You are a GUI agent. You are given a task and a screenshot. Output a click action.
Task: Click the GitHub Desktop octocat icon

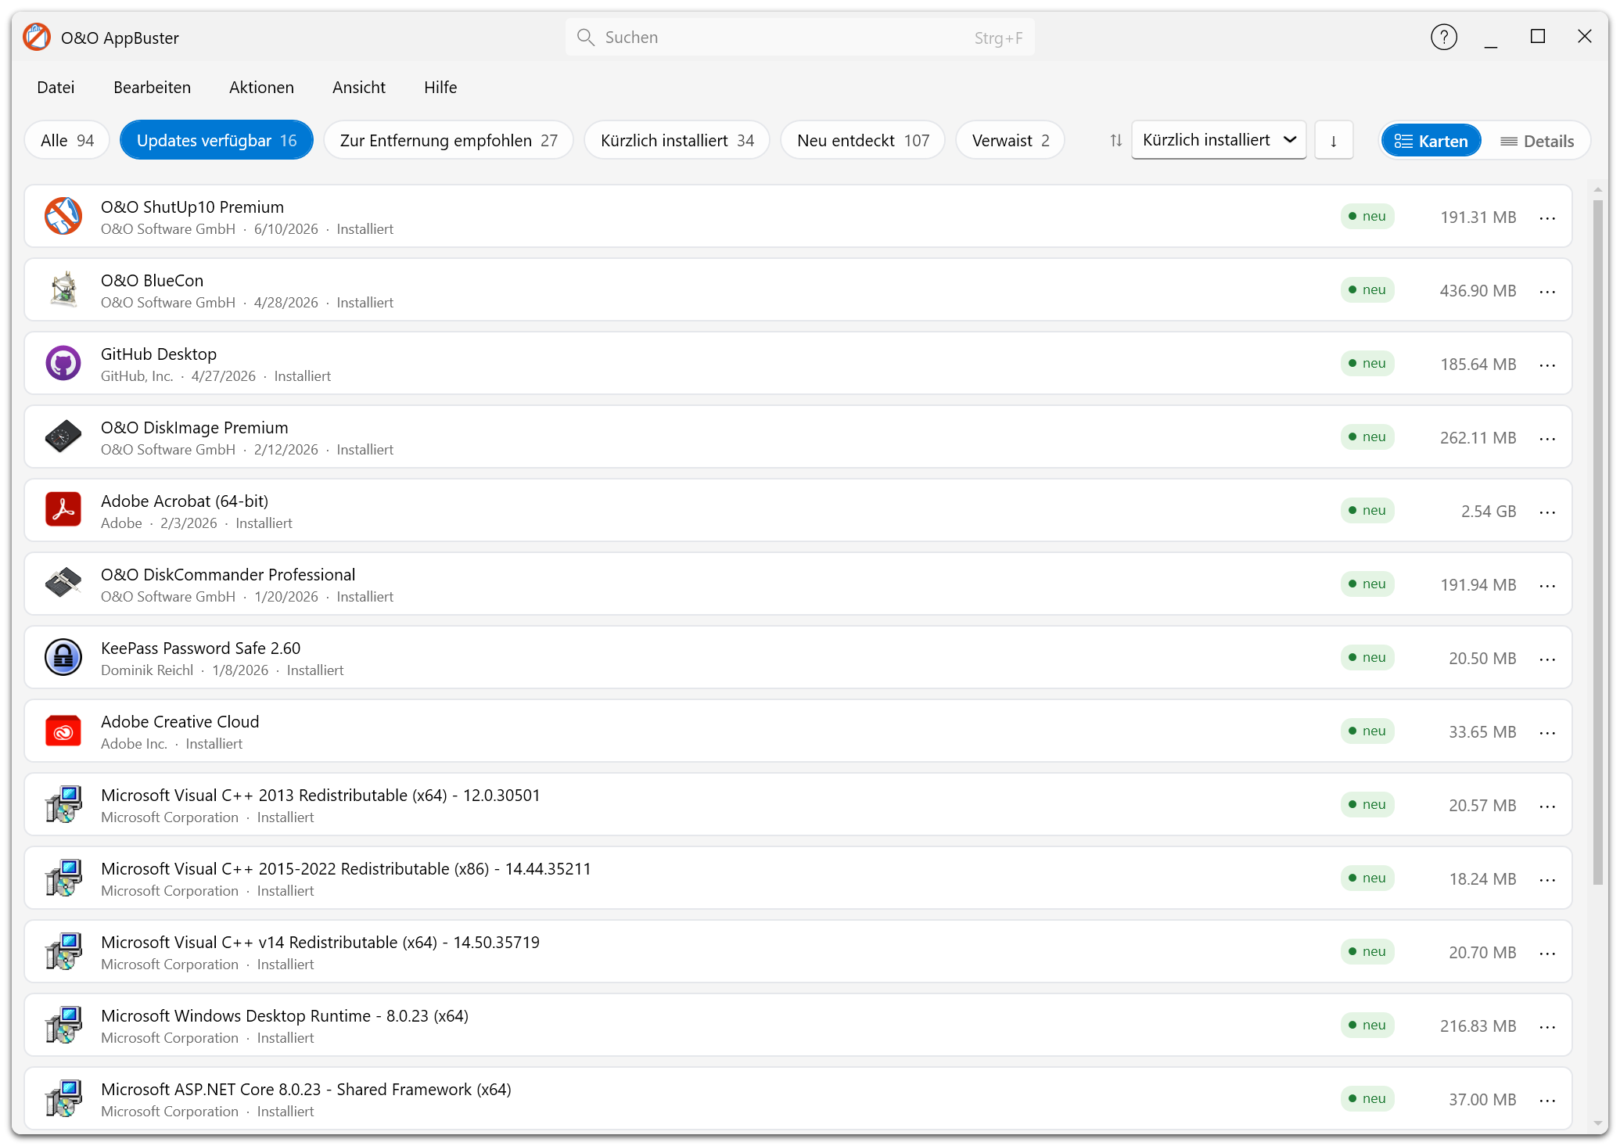click(x=63, y=363)
